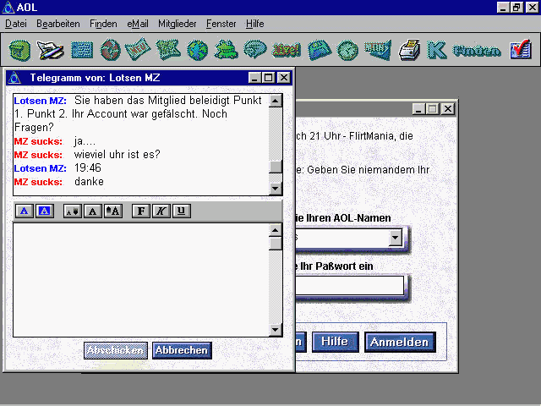Click the red-brown globe toolbar icon

tap(110, 50)
